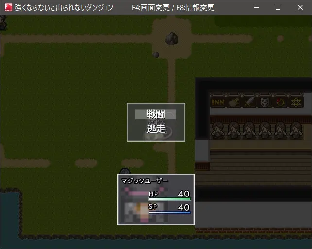Click the F8:情報変更 title text
Viewport: 312px width, 249px height.
pyautogui.click(x=195, y=8)
